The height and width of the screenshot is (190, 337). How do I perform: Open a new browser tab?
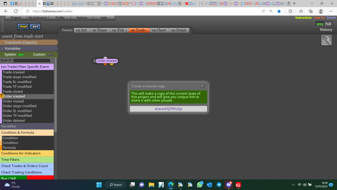tap(294, 4)
